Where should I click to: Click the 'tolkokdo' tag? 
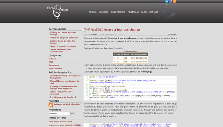pos(78,125)
